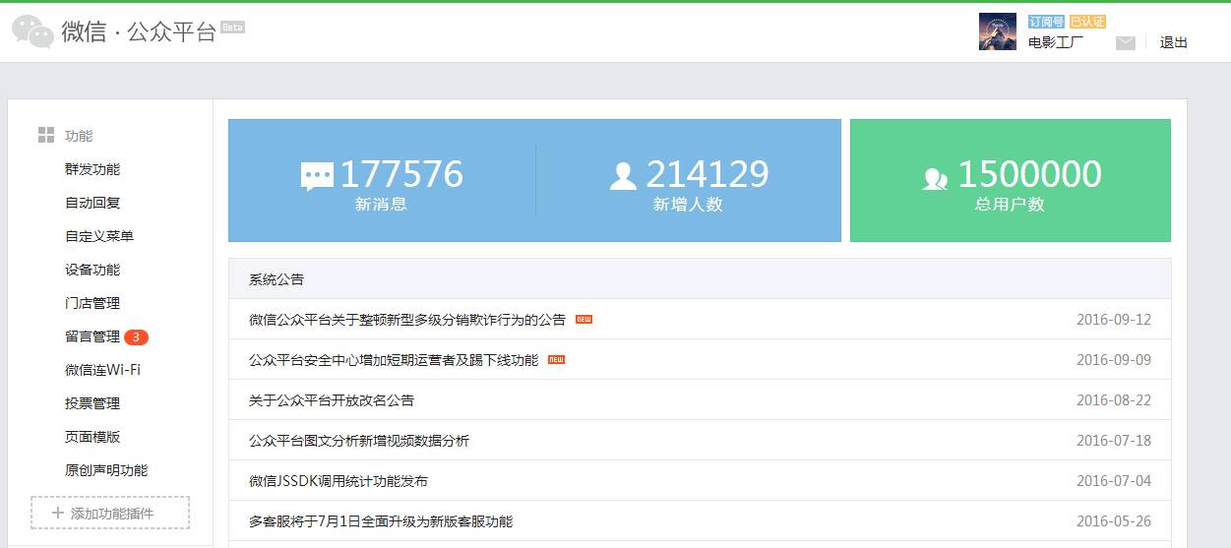Open the mail envelope icon in header
The image size is (1231, 548).
point(1126,42)
